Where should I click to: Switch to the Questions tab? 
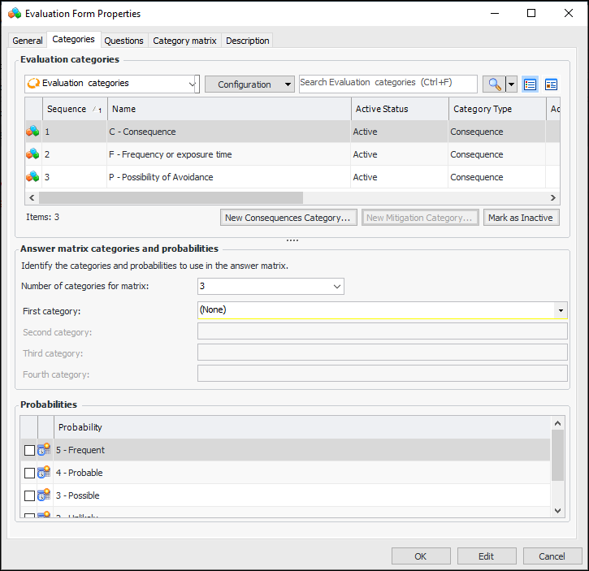tap(124, 41)
